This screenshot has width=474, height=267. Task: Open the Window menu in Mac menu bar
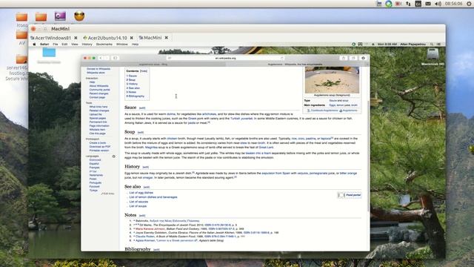pos(121,44)
